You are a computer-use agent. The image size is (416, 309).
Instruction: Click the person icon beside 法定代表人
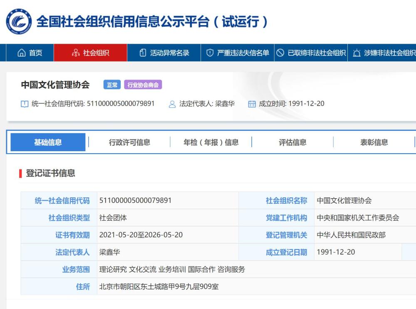coord(172,104)
